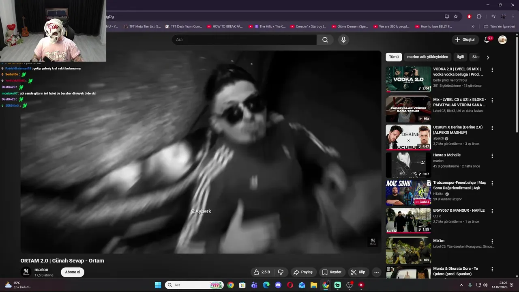Open Microsoft Store from taskbar

tap(242, 285)
